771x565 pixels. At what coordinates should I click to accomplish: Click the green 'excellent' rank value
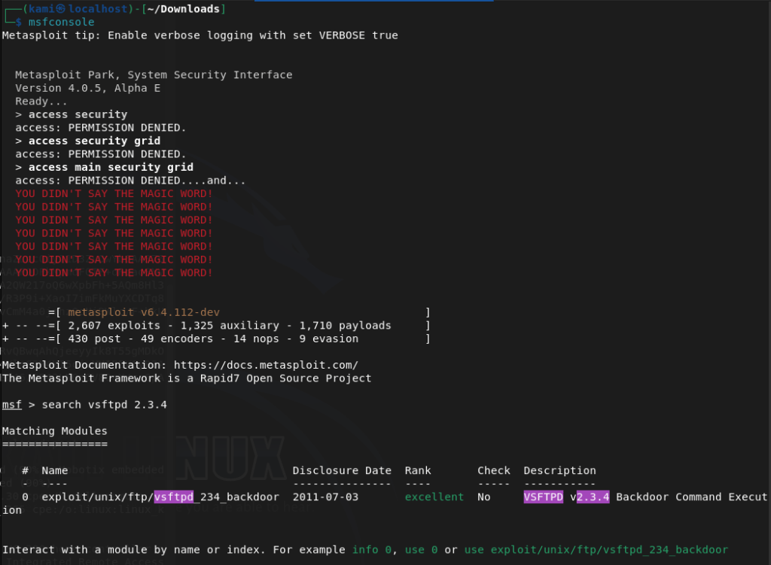pos(434,497)
